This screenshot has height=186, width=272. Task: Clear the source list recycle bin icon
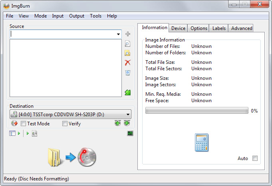tap(128, 73)
